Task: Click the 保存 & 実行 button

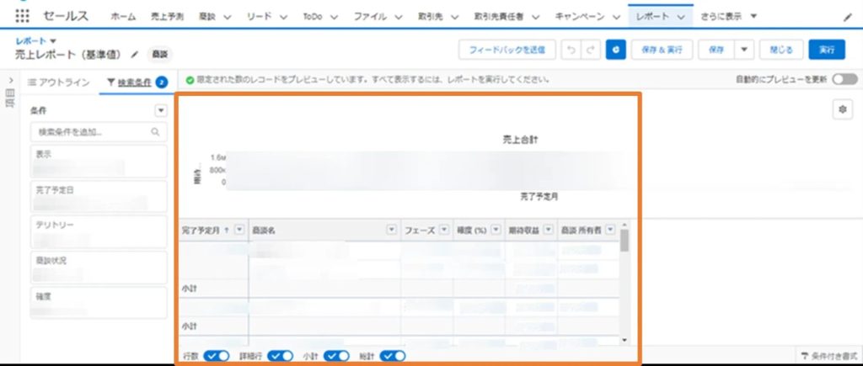Action: pyautogui.click(x=662, y=50)
